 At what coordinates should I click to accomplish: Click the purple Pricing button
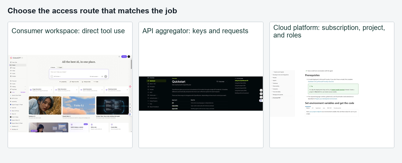coord(124,57)
